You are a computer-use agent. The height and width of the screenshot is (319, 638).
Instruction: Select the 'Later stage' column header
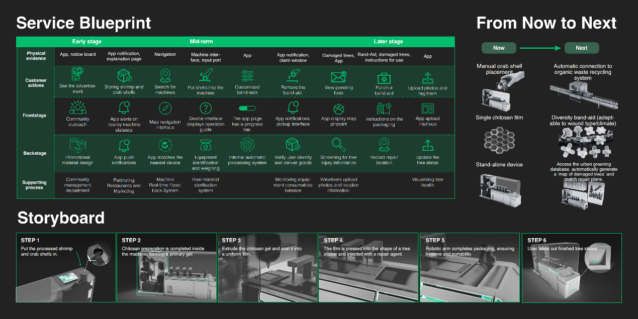coord(388,41)
